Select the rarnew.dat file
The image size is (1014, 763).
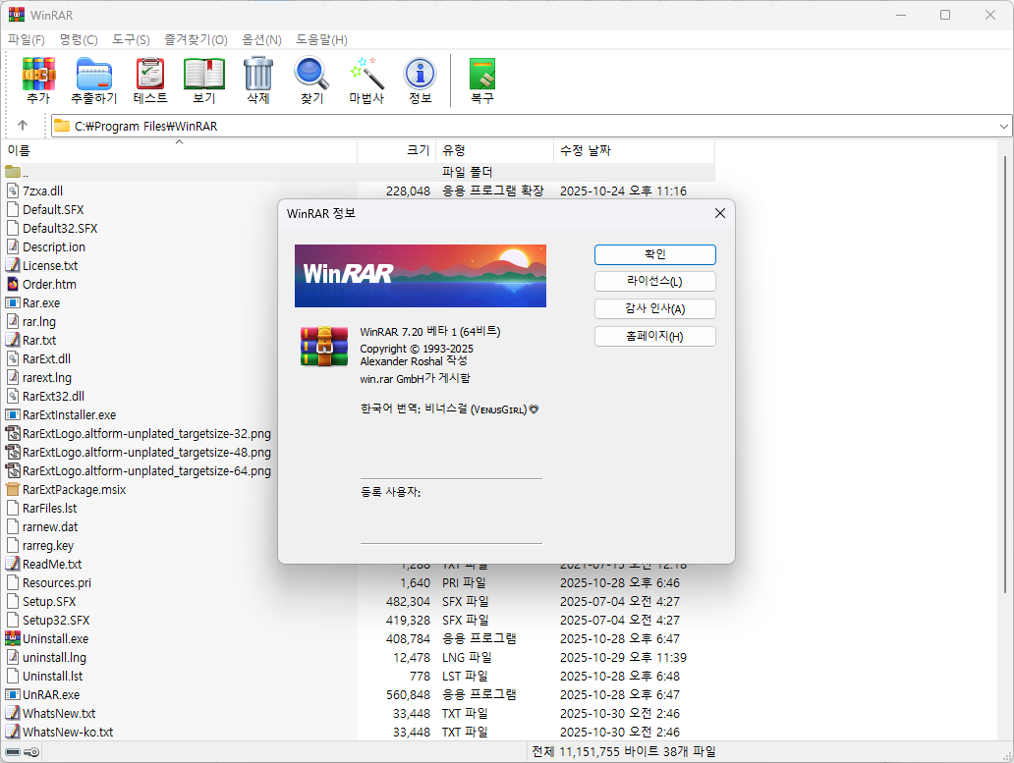point(50,527)
